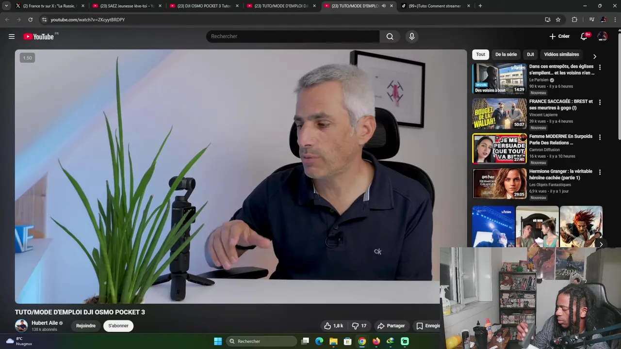Viewport: 621px width, 349px height.
Task: Open Chrome icon on taskbar
Action: [362, 341]
